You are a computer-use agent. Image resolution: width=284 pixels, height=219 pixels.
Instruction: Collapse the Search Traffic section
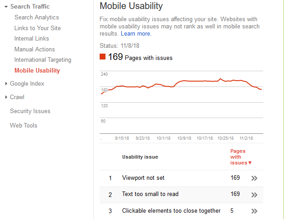click(x=6, y=7)
